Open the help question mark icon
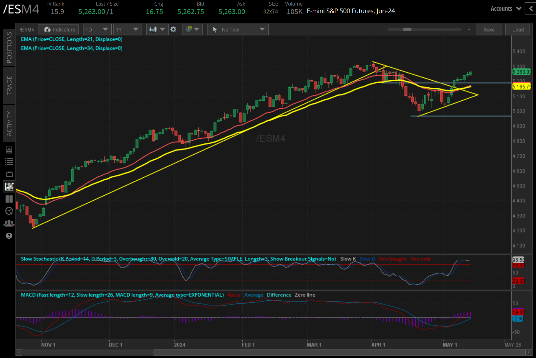 9,236
